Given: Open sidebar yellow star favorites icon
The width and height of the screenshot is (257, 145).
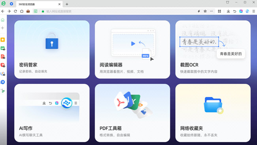Looking at the screenshot, I should point(3,40).
